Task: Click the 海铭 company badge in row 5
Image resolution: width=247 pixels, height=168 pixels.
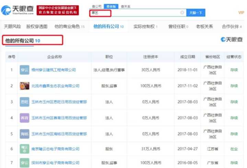Action: pos(24,134)
